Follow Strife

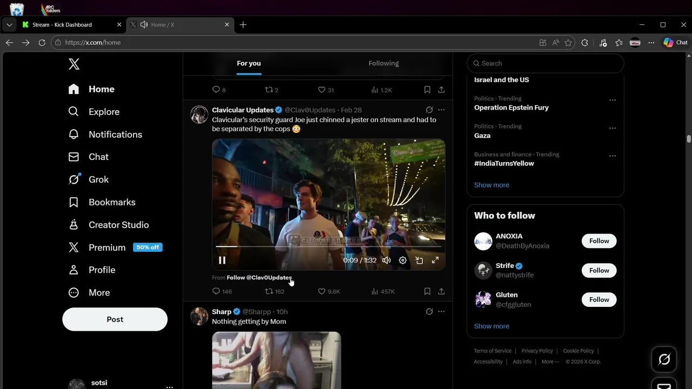pos(599,270)
